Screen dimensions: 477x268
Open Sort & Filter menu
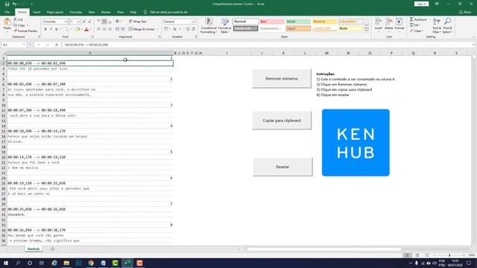[x=437, y=25]
